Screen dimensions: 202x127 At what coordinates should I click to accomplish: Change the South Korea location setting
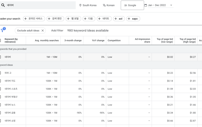click(88, 5)
